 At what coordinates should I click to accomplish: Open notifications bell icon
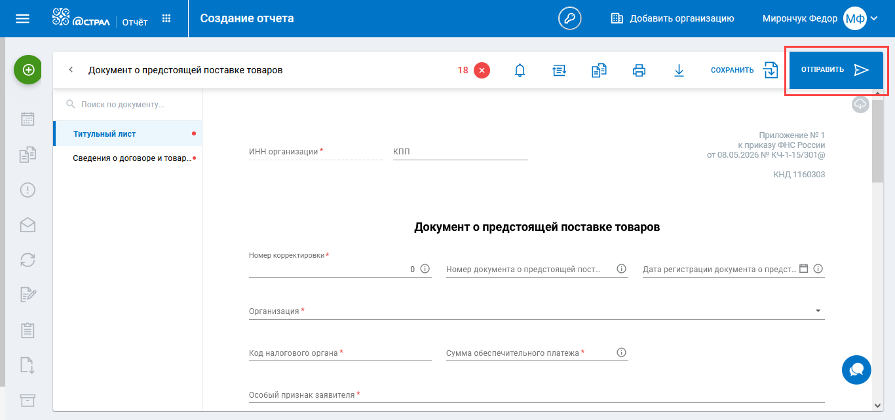point(520,71)
